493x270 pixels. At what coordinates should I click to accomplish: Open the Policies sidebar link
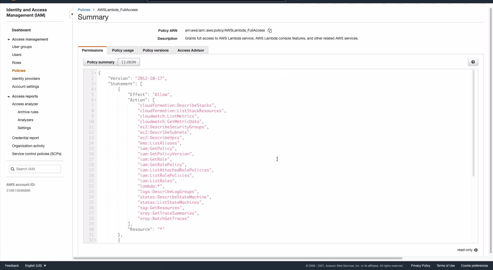[x=19, y=71]
